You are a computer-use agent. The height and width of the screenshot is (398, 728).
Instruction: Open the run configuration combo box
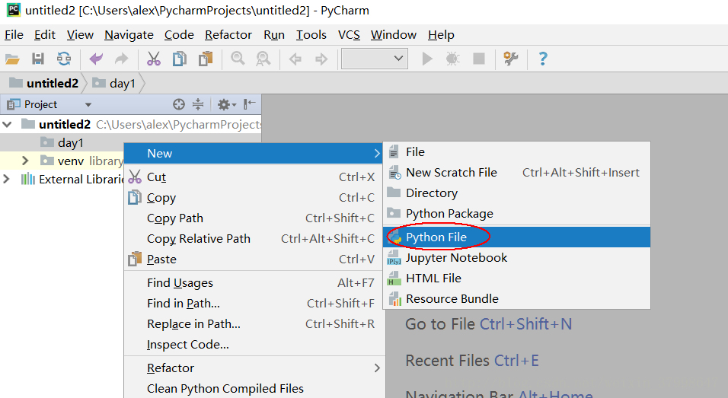tap(374, 59)
